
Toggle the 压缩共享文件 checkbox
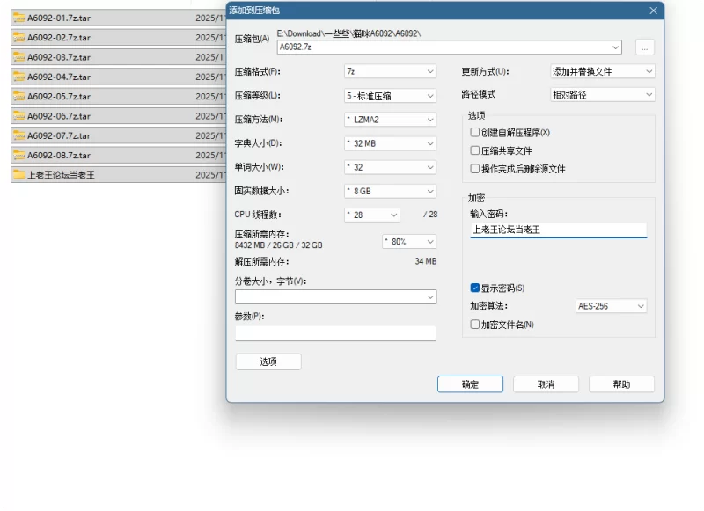(x=475, y=151)
